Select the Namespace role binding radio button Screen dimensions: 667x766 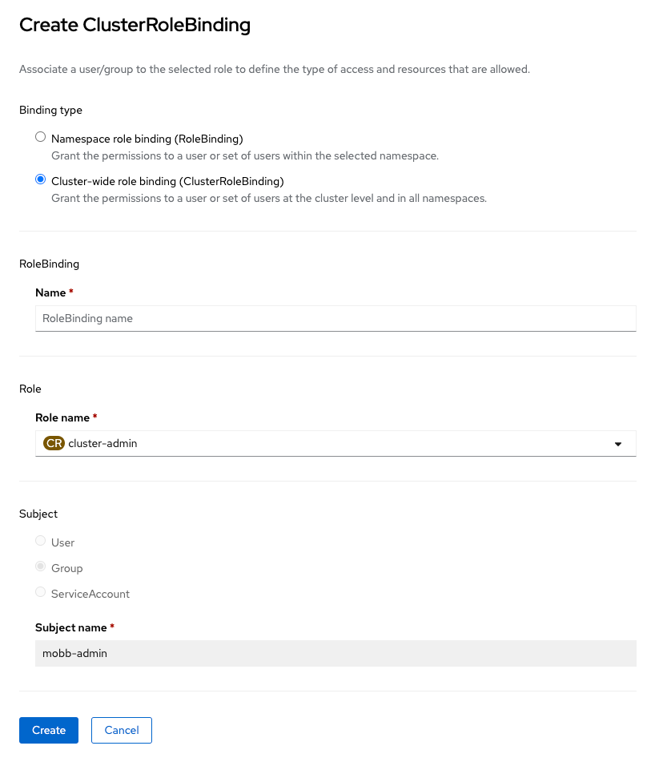pyautogui.click(x=40, y=136)
